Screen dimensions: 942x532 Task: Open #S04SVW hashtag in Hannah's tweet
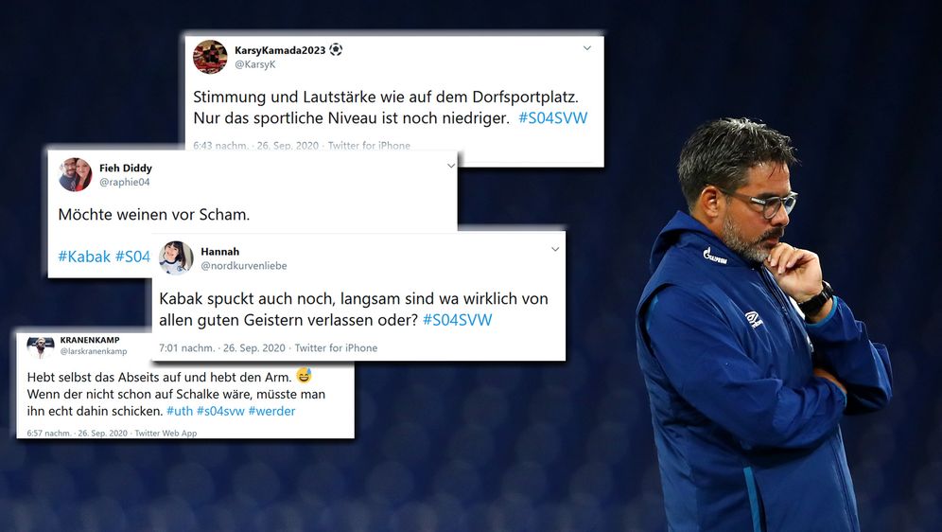click(x=457, y=320)
